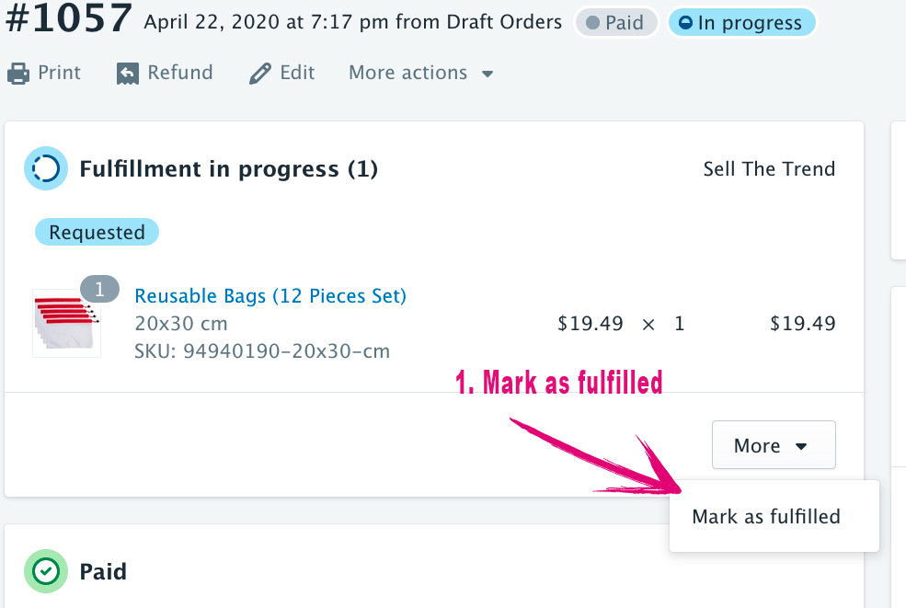This screenshot has height=608, width=906.
Task: Click the Requested status tag
Action: click(x=97, y=233)
